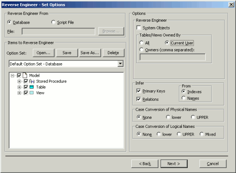
Task: Toggle the Primary Keys infer checkbox
Action: point(139,91)
